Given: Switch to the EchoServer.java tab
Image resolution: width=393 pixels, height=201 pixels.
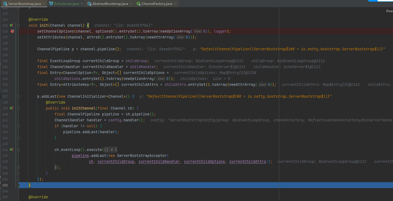Looking at the screenshot, I should 67,4.
